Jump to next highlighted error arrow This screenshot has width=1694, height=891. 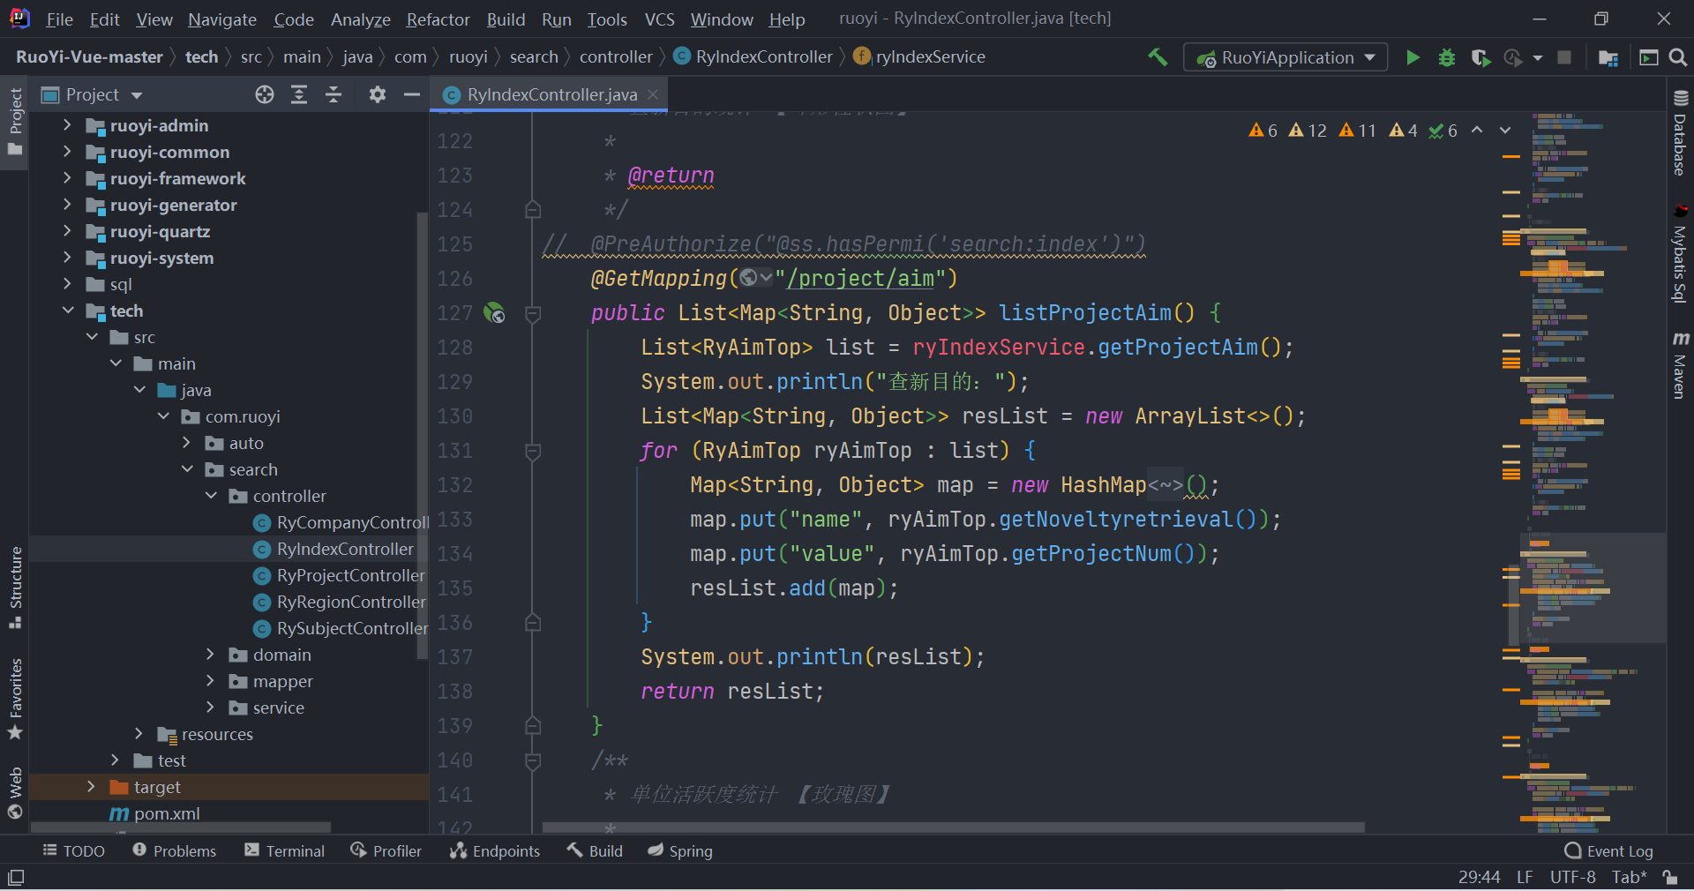1505,131
